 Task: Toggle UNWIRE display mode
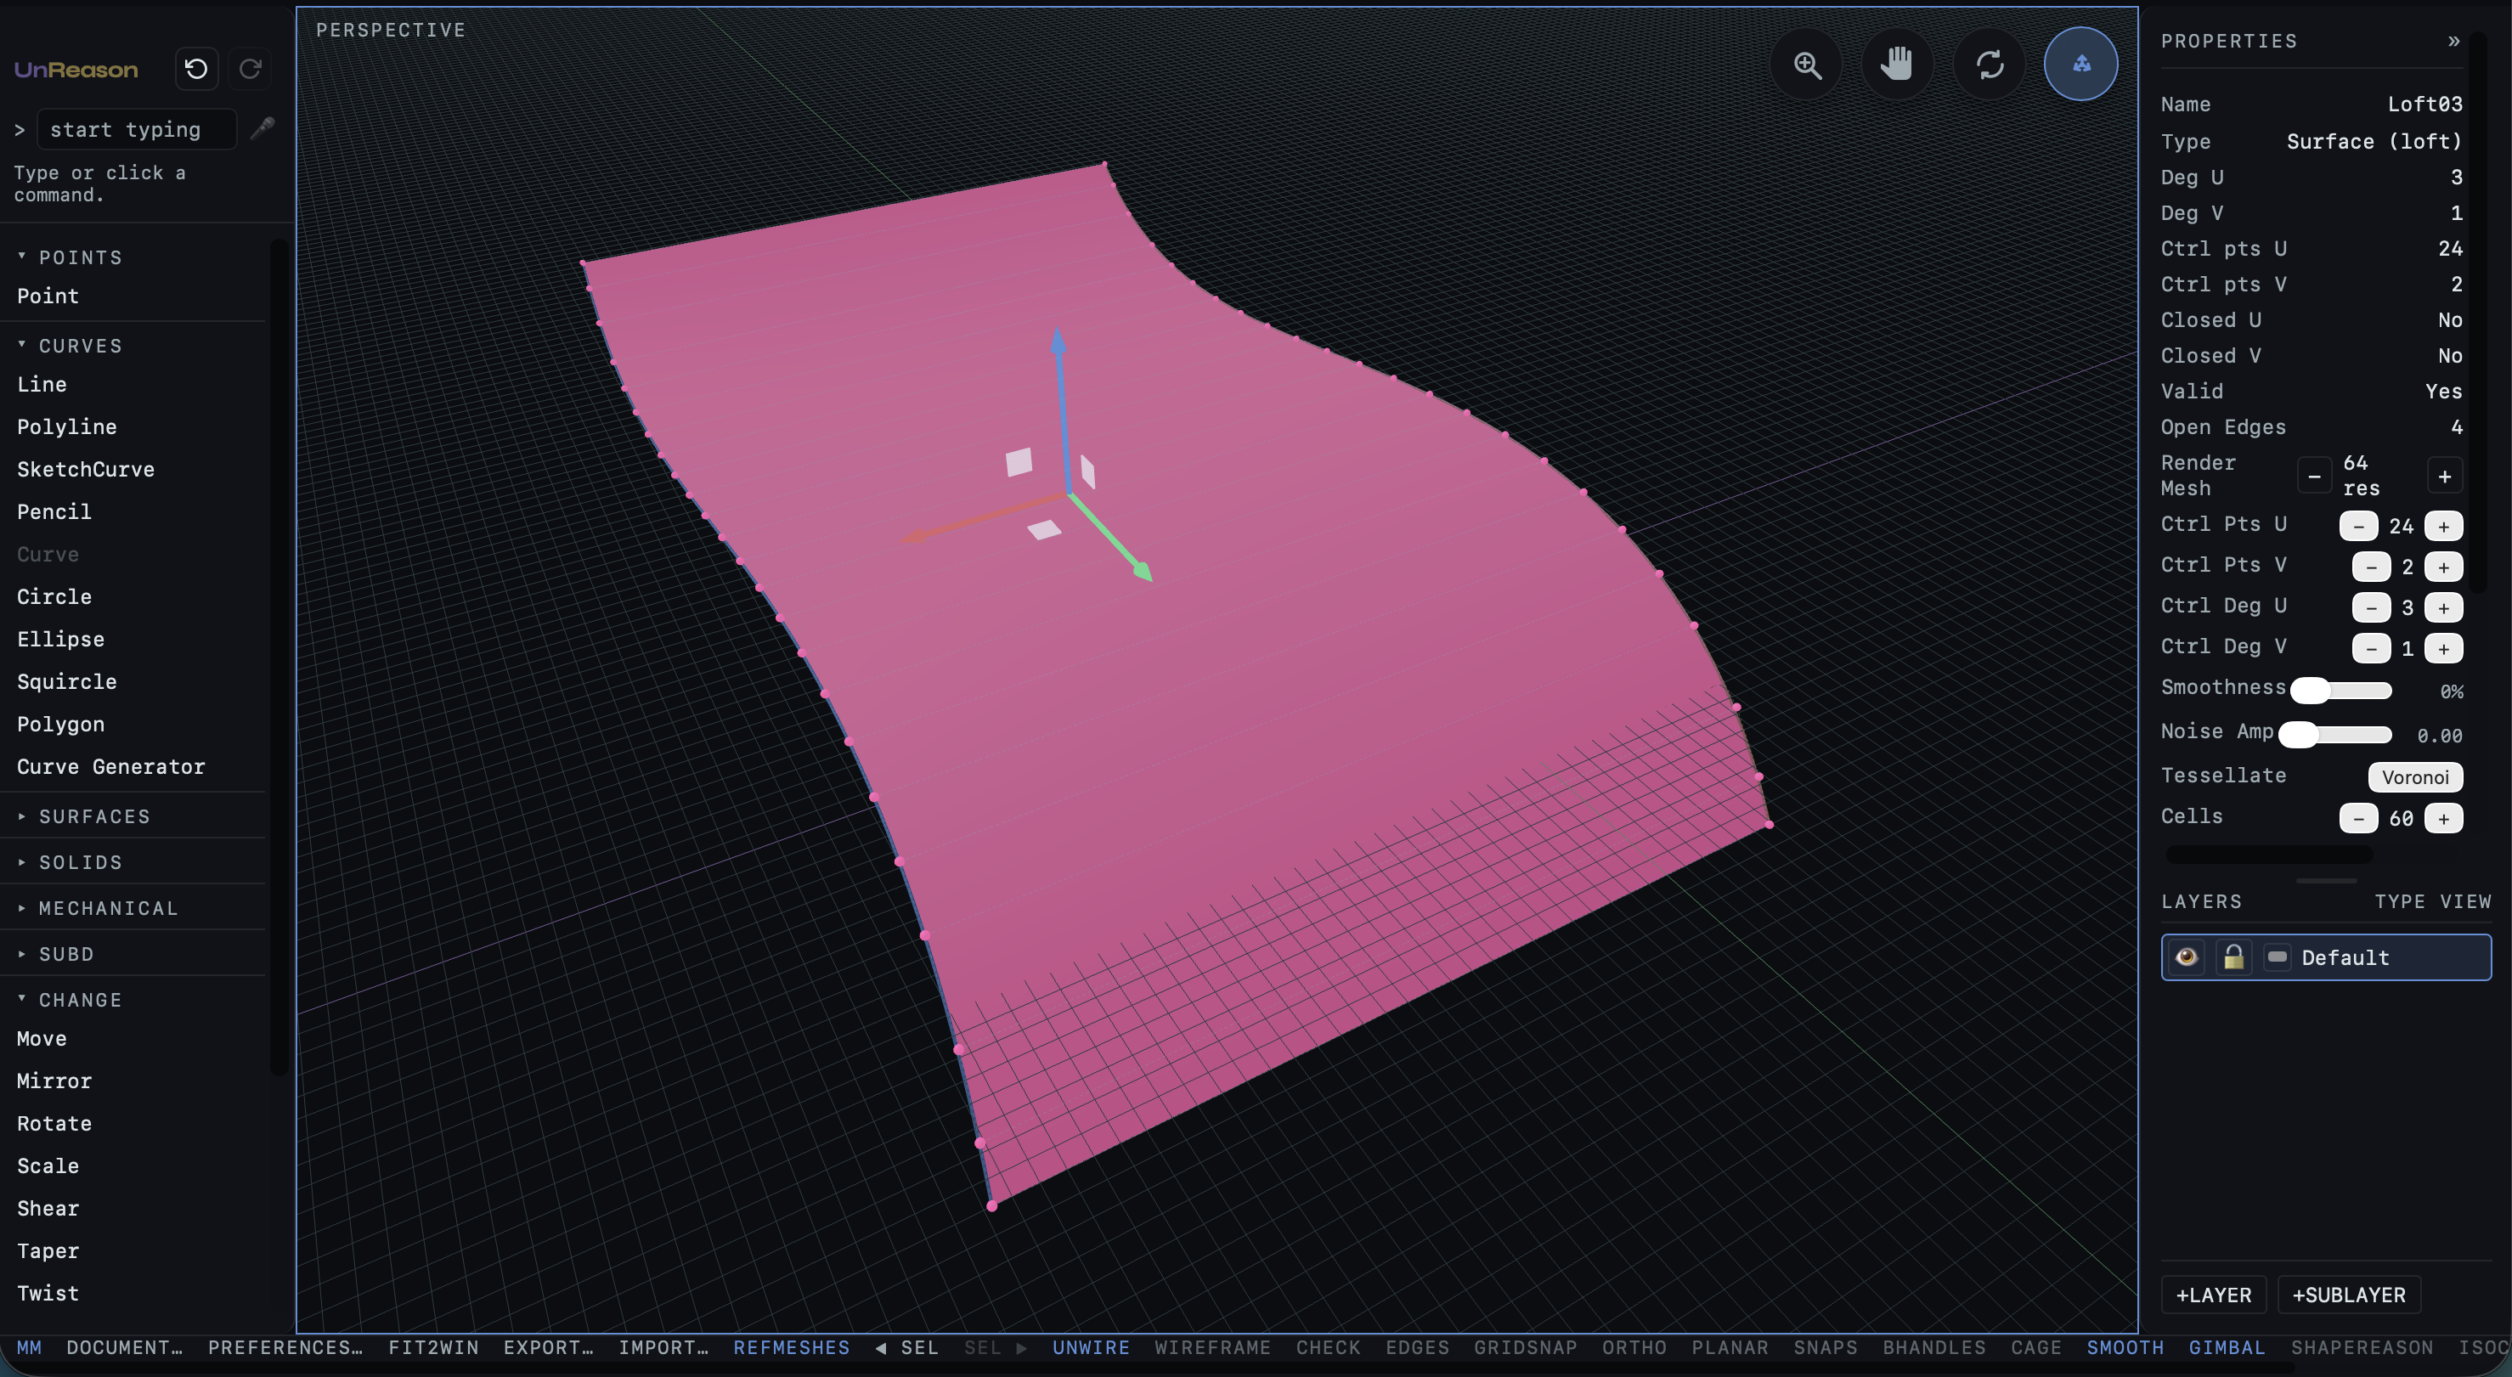(x=1092, y=1346)
